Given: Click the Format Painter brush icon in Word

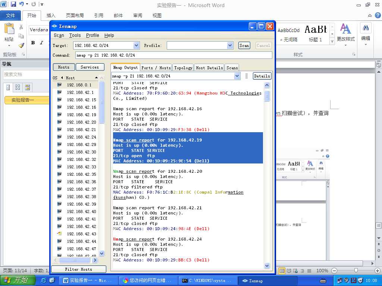Looking at the screenshot, I should tap(21, 45).
